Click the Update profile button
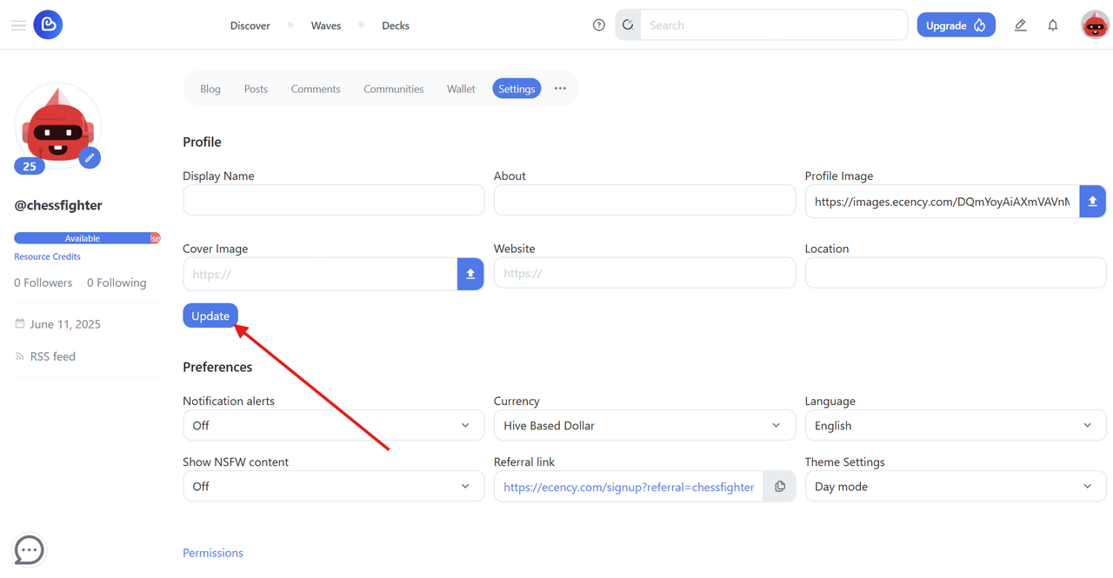Viewport: 1113px width, 578px height. pyautogui.click(x=210, y=316)
